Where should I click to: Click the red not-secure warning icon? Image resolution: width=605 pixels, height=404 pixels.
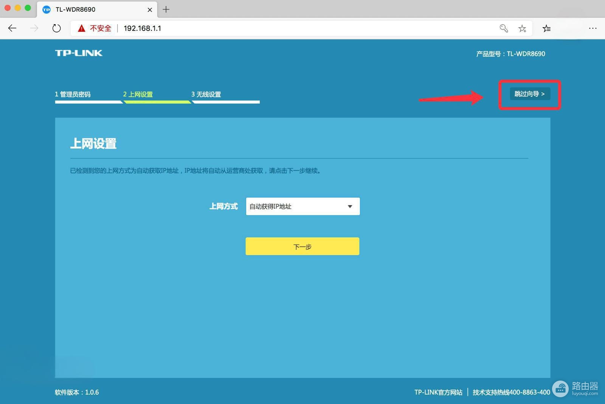pos(81,28)
